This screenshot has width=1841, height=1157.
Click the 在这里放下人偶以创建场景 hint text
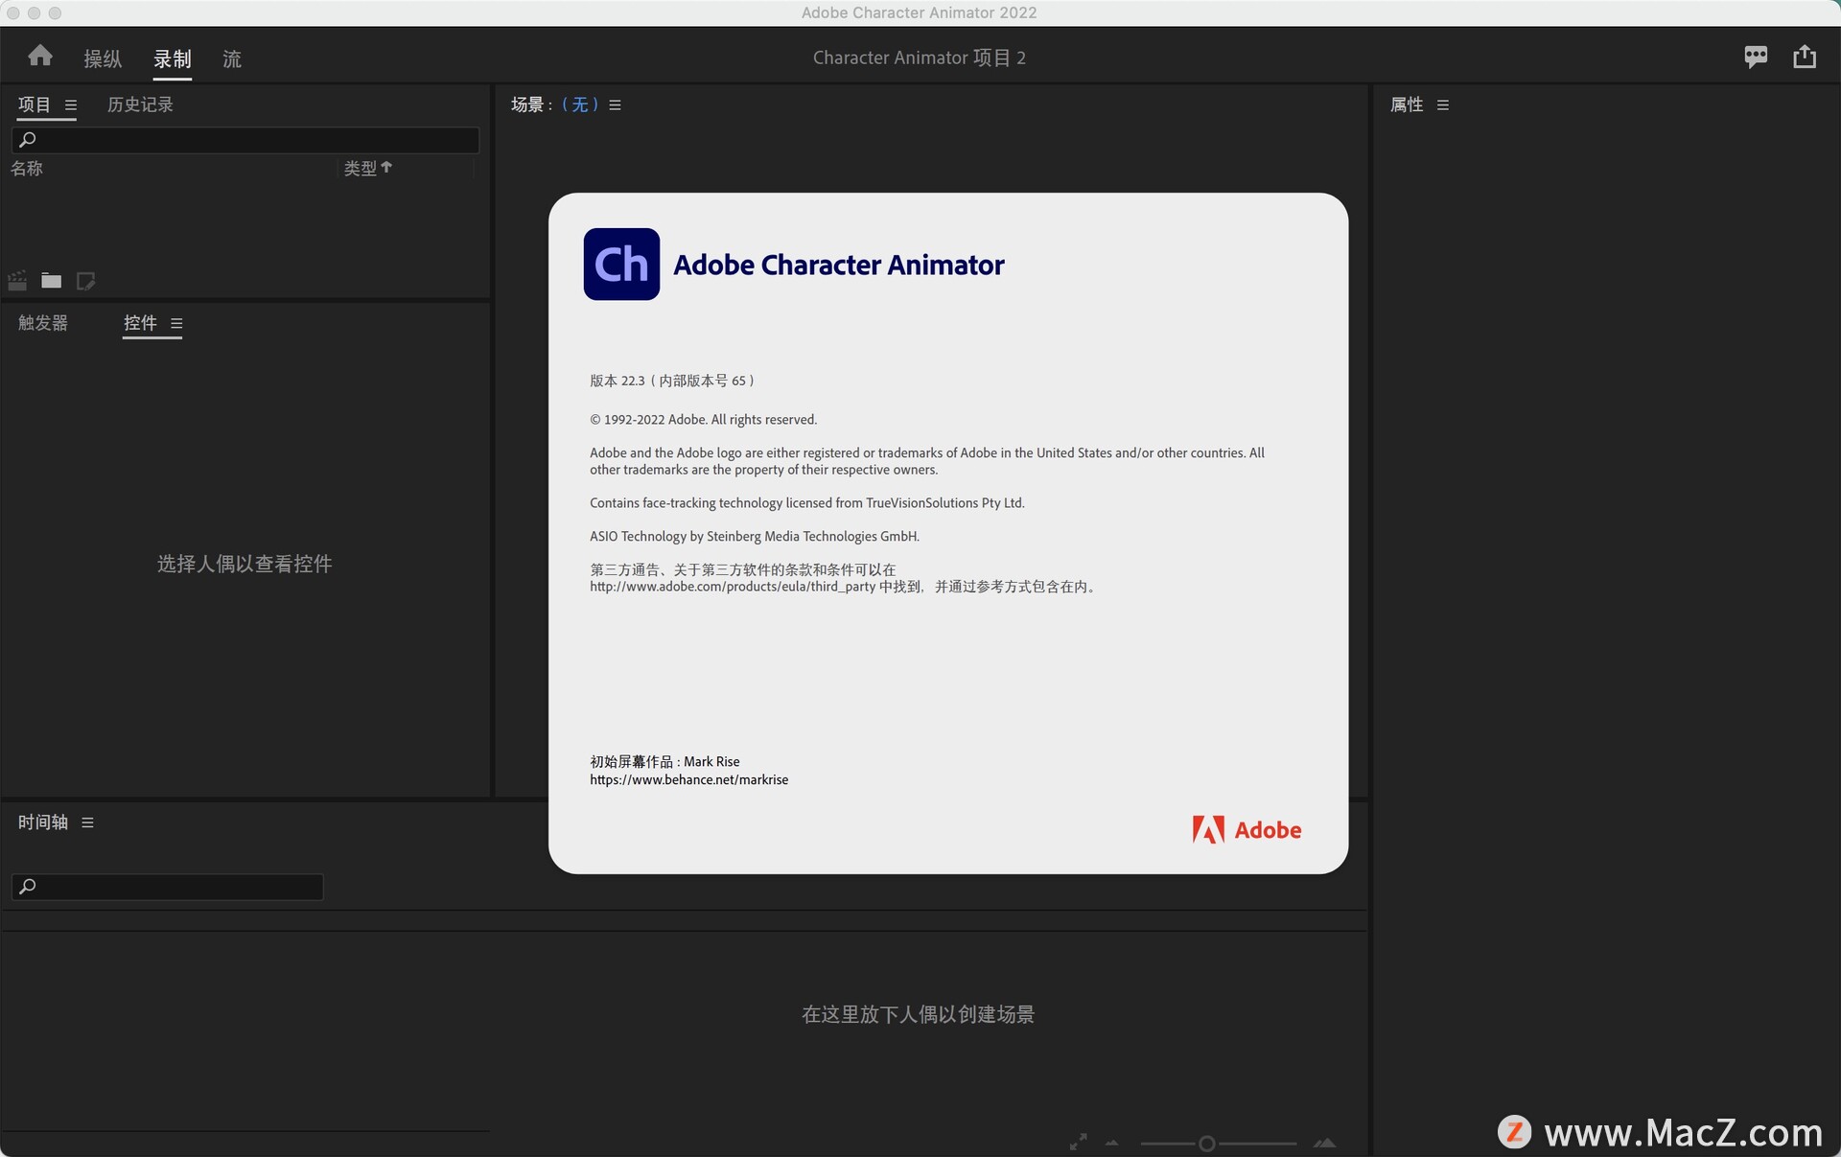(918, 1014)
